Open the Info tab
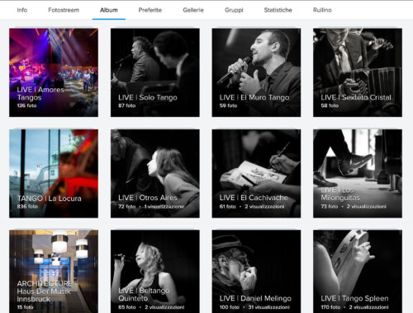The height and width of the screenshot is (313, 413). (x=22, y=10)
